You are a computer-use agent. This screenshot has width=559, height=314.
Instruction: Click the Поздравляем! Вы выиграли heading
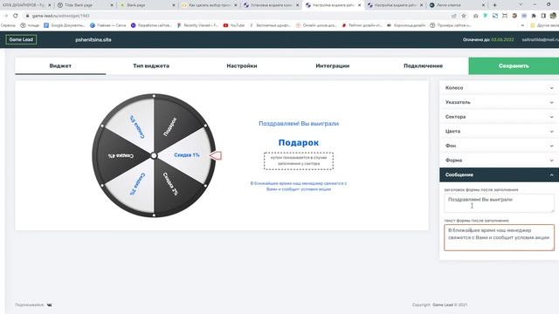tap(299, 124)
